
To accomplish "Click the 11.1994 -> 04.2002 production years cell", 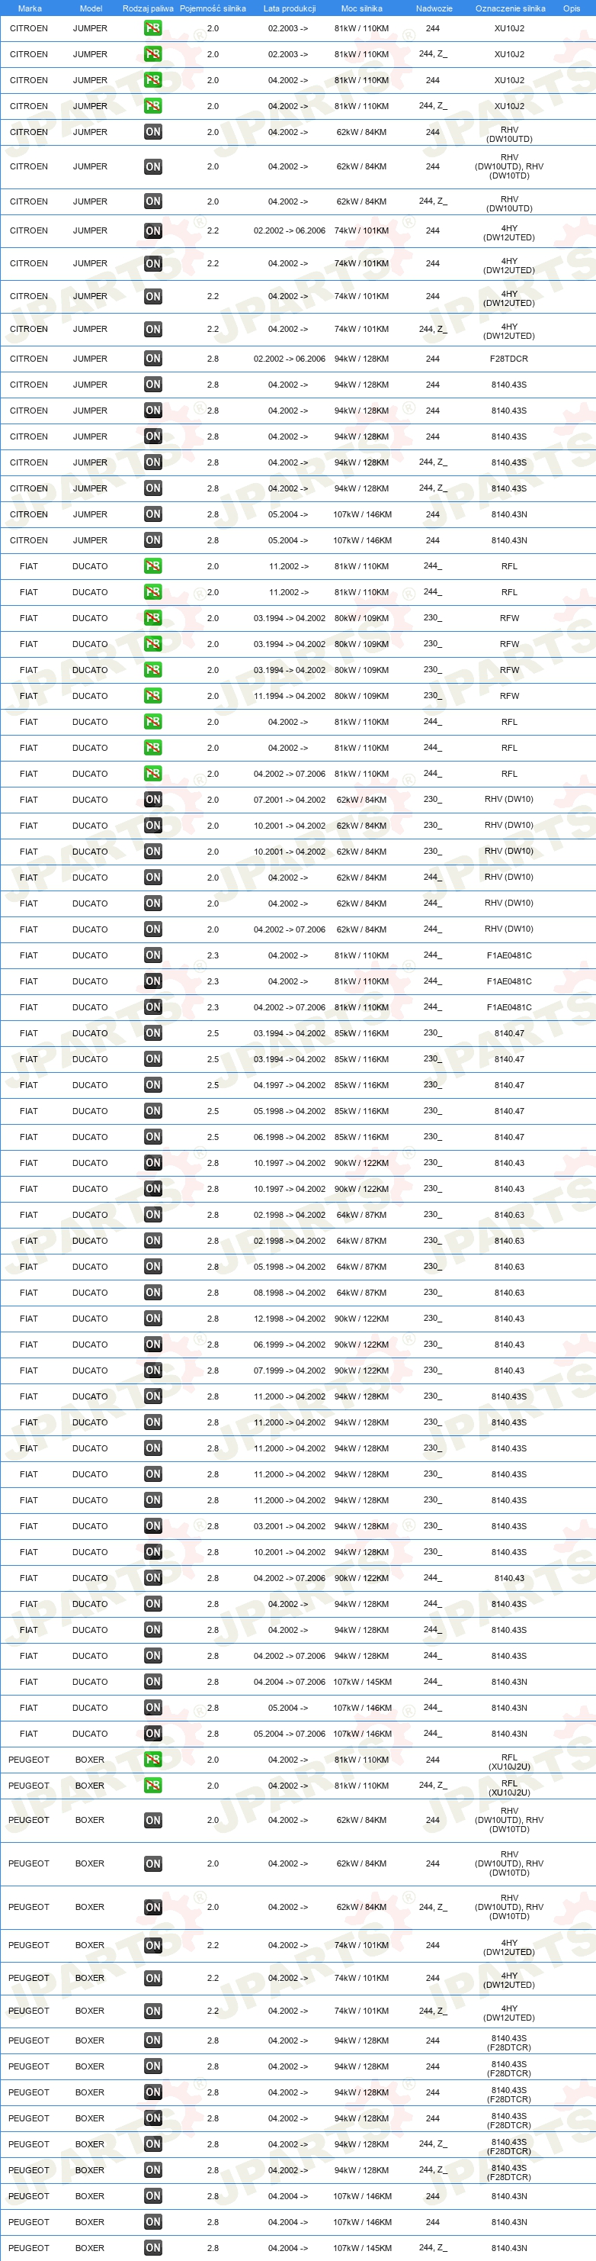I will [290, 696].
